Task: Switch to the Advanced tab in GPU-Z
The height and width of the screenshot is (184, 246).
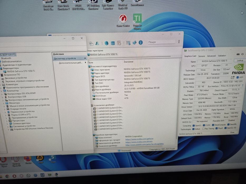Action: (211, 56)
